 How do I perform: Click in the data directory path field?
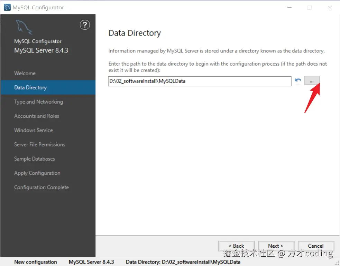click(x=200, y=81)
